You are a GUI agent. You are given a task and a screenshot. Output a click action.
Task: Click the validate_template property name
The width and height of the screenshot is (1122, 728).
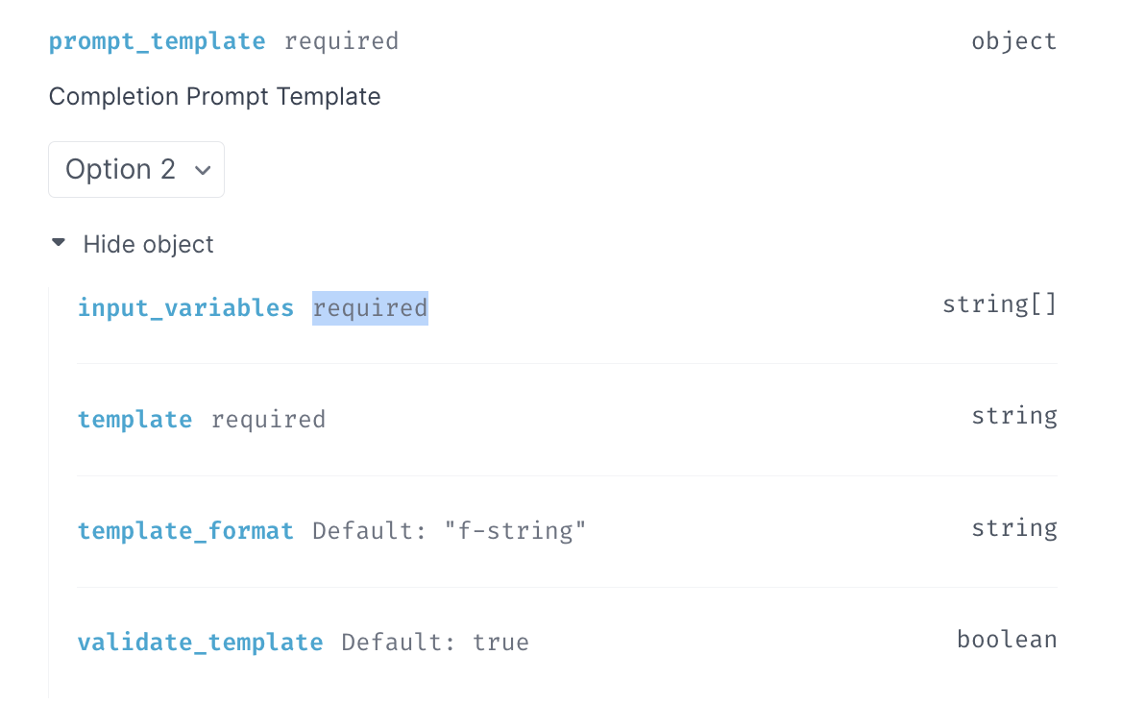pyautogui.click(x=201, y=642)
